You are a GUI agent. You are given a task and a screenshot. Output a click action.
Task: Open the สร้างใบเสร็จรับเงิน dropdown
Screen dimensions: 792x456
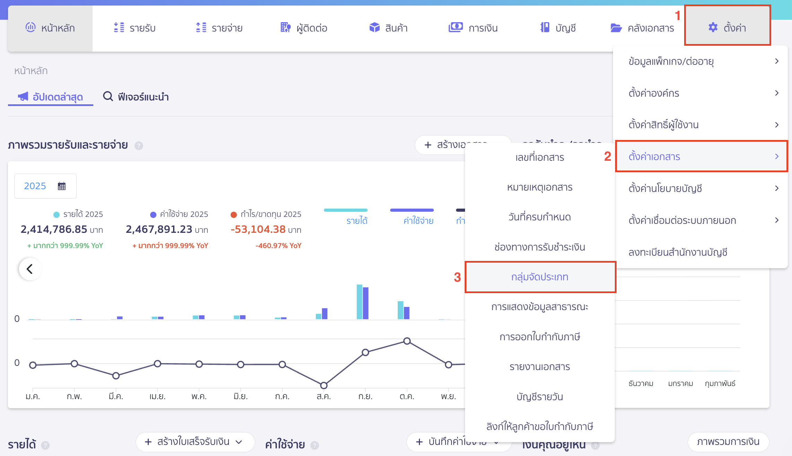(x=194, y=442)
